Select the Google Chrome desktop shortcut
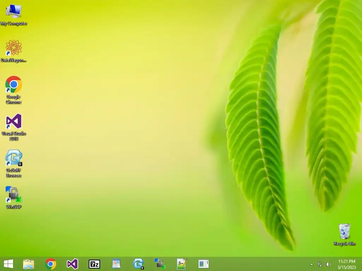Viewport: 362px width, 271px height. [x=14, y=90]
